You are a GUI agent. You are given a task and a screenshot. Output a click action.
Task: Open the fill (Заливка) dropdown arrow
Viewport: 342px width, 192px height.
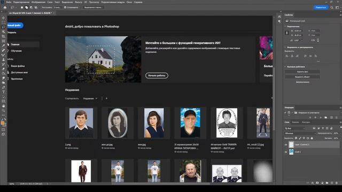click(340, 138)
